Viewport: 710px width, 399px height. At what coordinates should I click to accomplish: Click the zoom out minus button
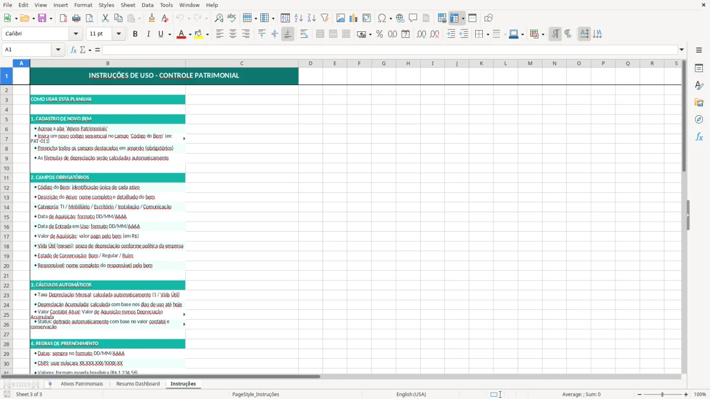[x=640, y=394]
